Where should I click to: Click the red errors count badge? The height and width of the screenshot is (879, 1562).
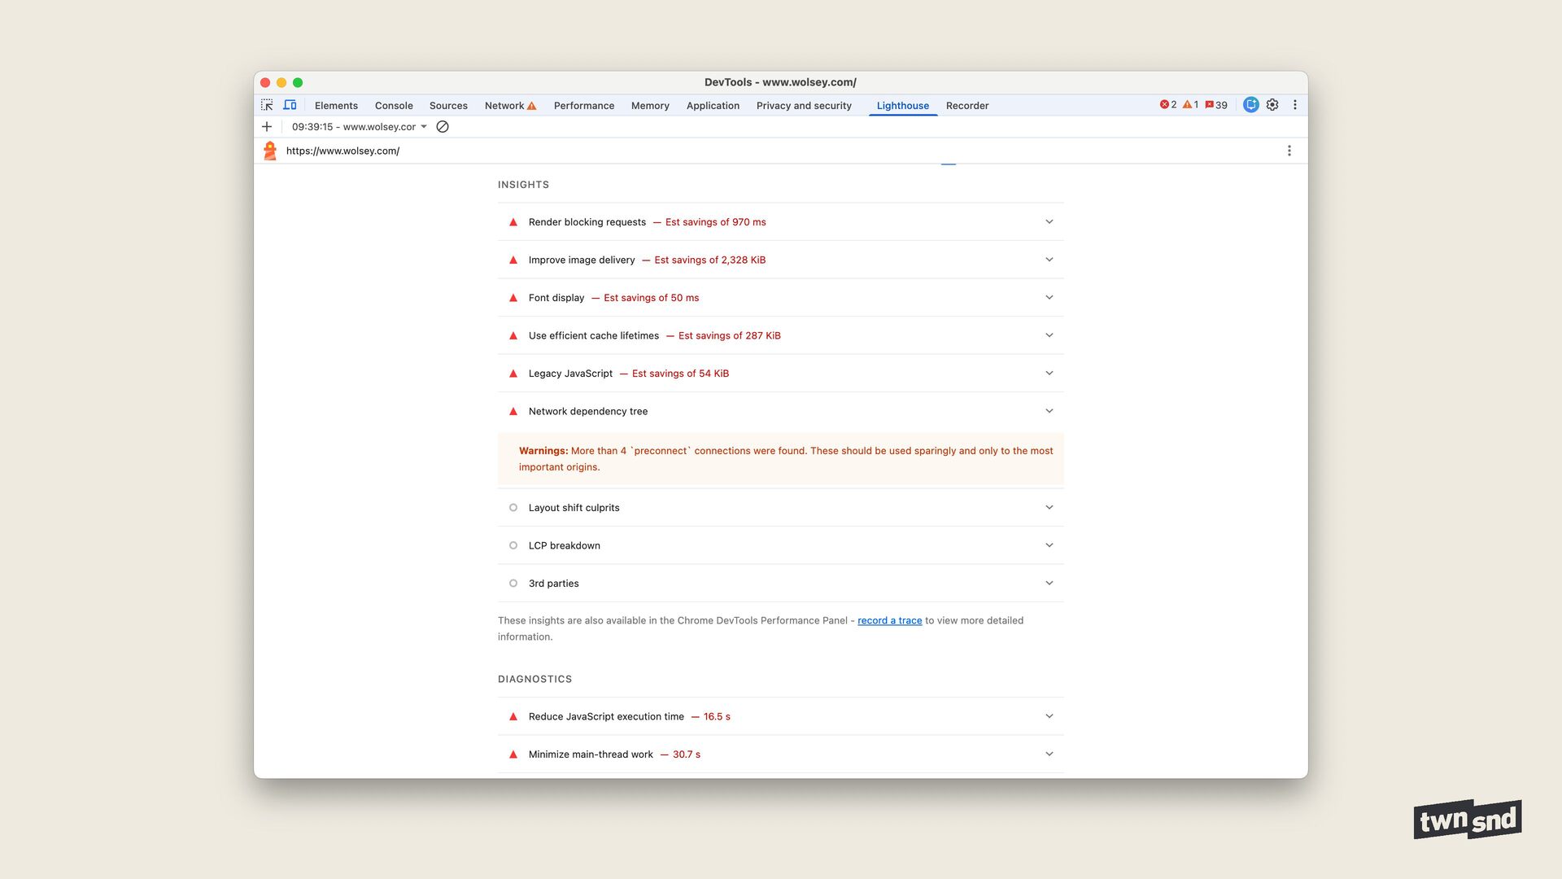click(1168, 105)
